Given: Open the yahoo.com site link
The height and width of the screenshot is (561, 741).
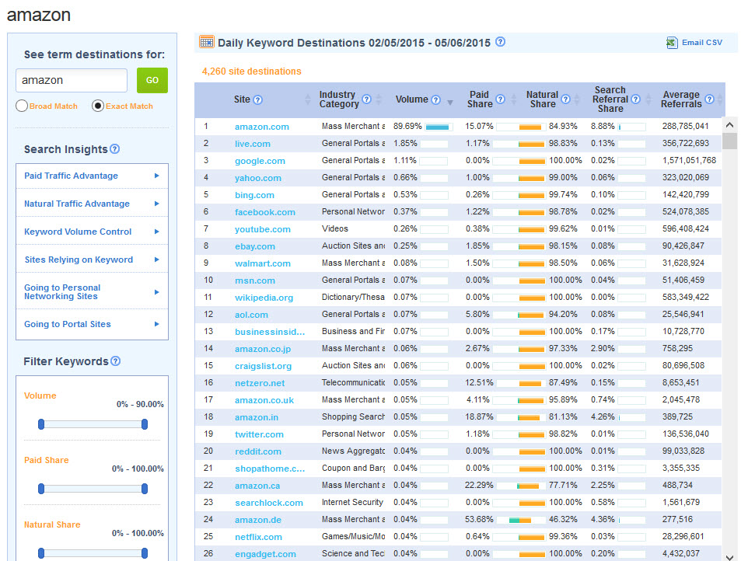Looking at the screenshot, I should click(x=258, y=178).
